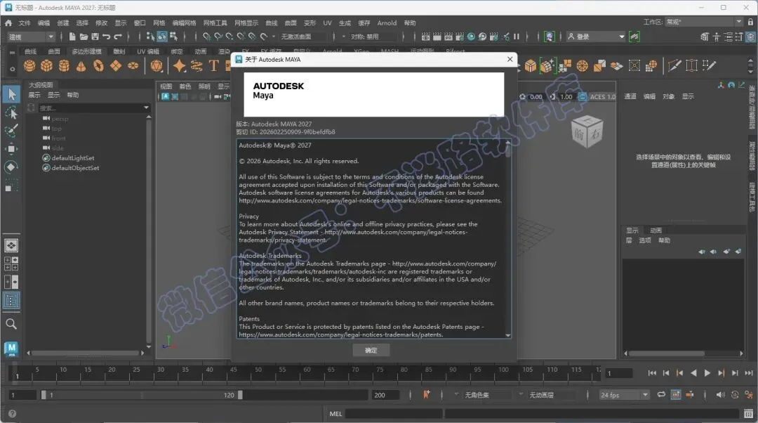
Task: Click the multi-cut knife shelf icon
Action: coord(674,65)
